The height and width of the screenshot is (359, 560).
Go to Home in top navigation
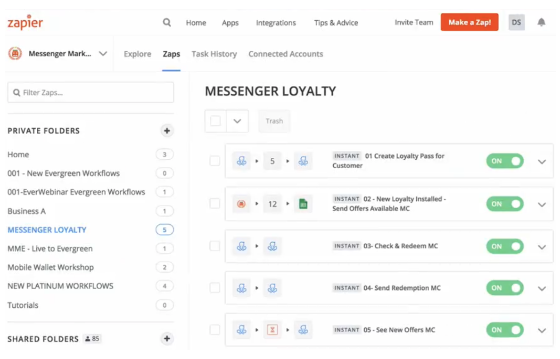[196, 23]
